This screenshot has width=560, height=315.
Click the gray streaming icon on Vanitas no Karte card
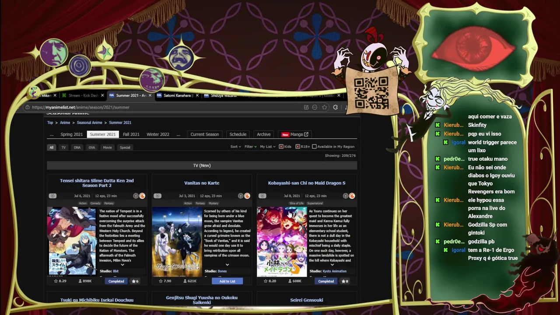point(241,196)
